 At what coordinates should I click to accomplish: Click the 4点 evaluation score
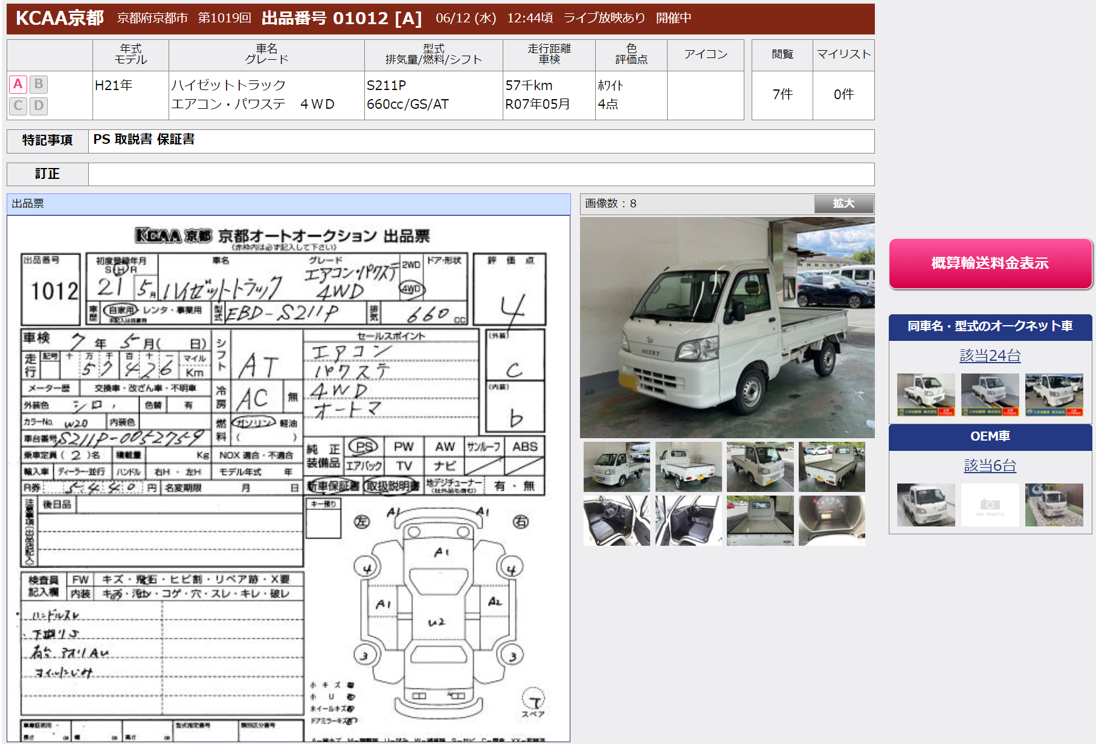608,104
